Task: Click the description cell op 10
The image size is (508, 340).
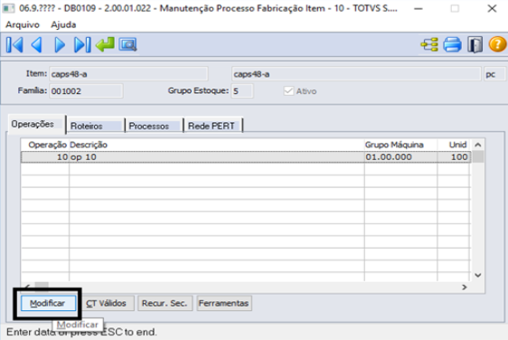Action: pyautogui.click(x=217, y=157)
